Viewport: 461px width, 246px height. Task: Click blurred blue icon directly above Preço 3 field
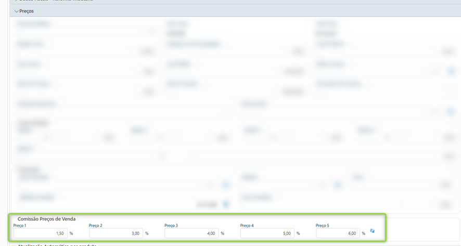(226, 204)
